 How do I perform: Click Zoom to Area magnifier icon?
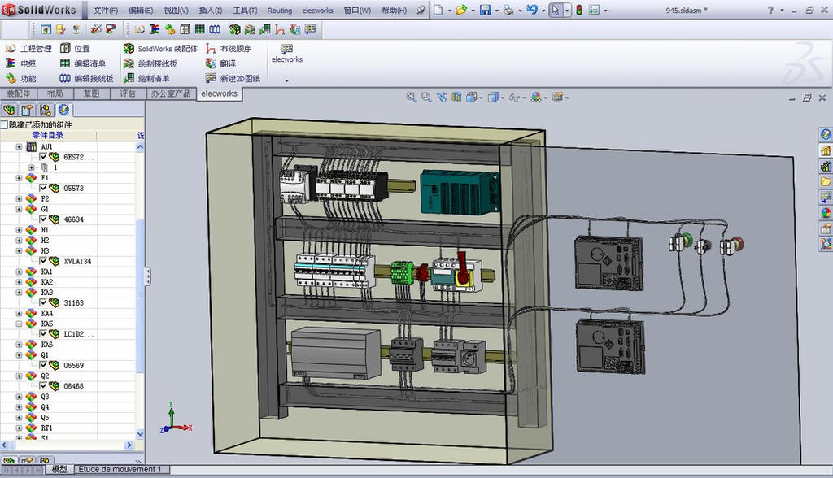(x=426, y=98)
